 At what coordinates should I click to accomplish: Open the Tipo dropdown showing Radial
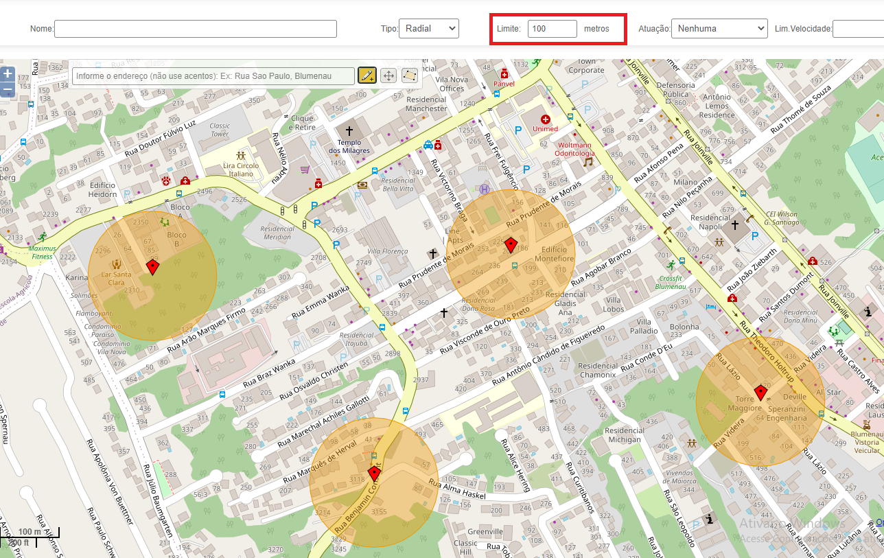pyautogui.click(x=429, y=28)
